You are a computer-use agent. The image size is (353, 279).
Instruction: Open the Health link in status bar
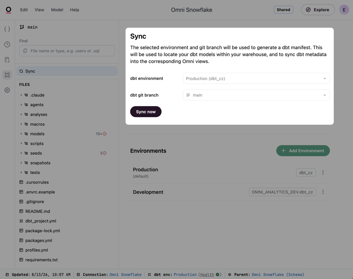click(x=207, y=275)
